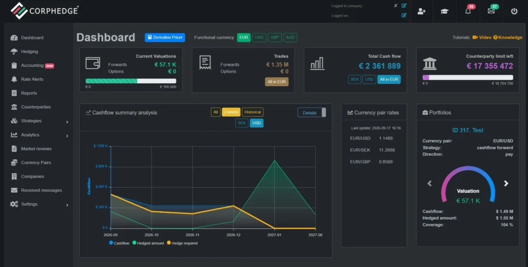
Task: Click the Reports sidebar icon
Action: 14,93
